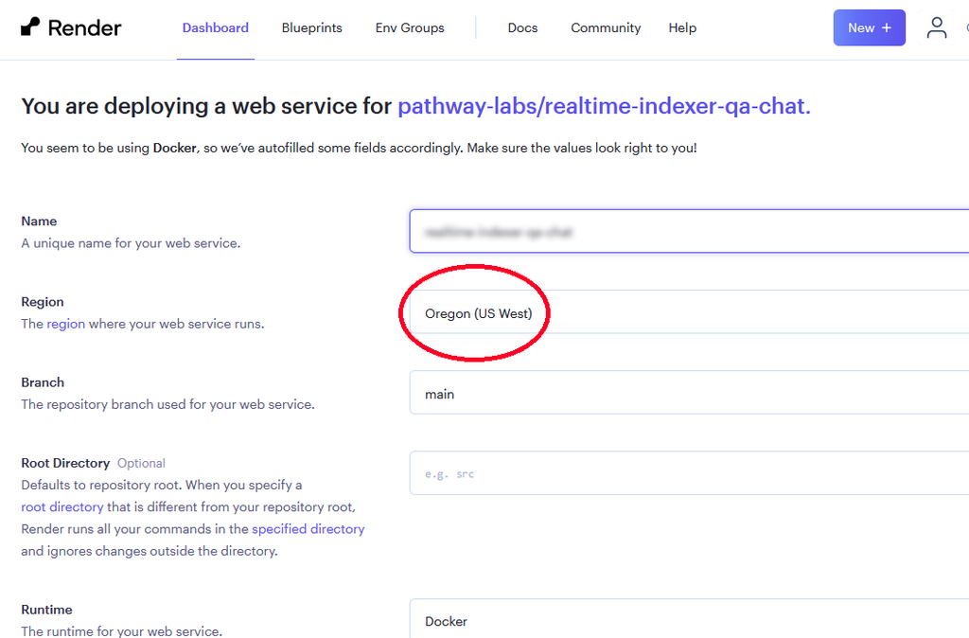Select the Branch field showing main
The height and width of the screenshot is (638, 969).
[x=689, y=394]
